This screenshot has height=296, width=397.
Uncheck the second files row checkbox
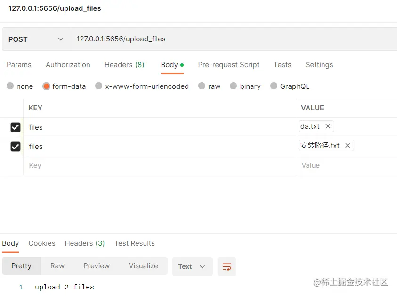(x=16, y=147)
